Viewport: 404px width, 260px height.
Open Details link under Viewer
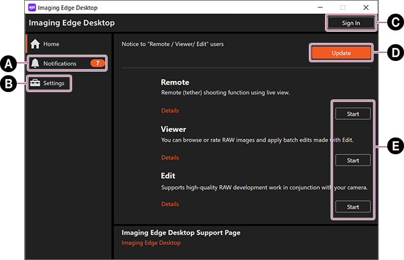pyautogui.click(x=170, y=157)
